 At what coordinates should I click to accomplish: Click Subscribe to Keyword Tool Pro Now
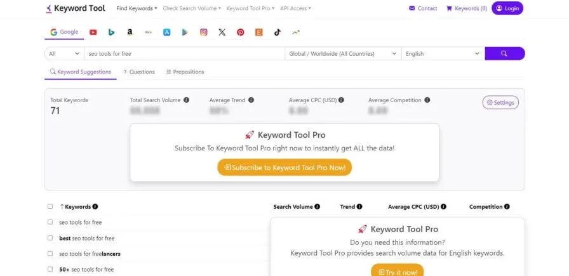[284, 168]
